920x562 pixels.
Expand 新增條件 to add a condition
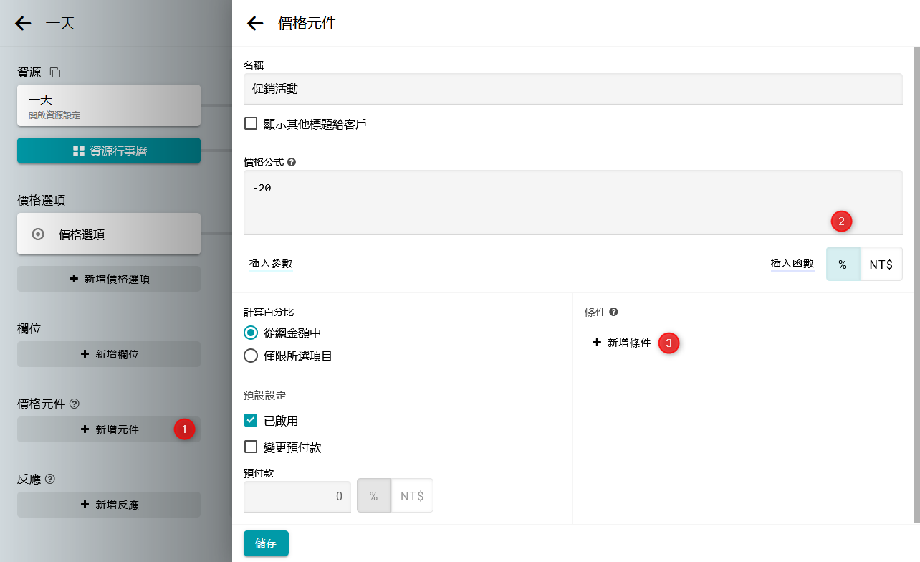tap(622, 343)
